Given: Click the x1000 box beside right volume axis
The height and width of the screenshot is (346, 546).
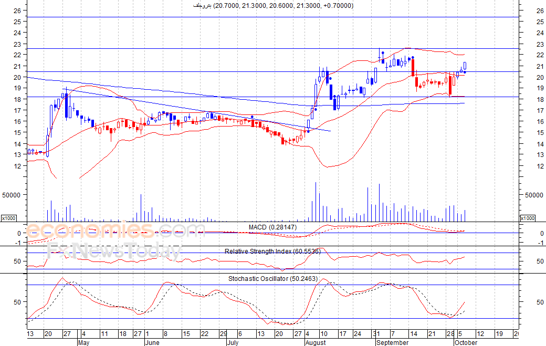Looking at the screenshot, I should 528,218.
